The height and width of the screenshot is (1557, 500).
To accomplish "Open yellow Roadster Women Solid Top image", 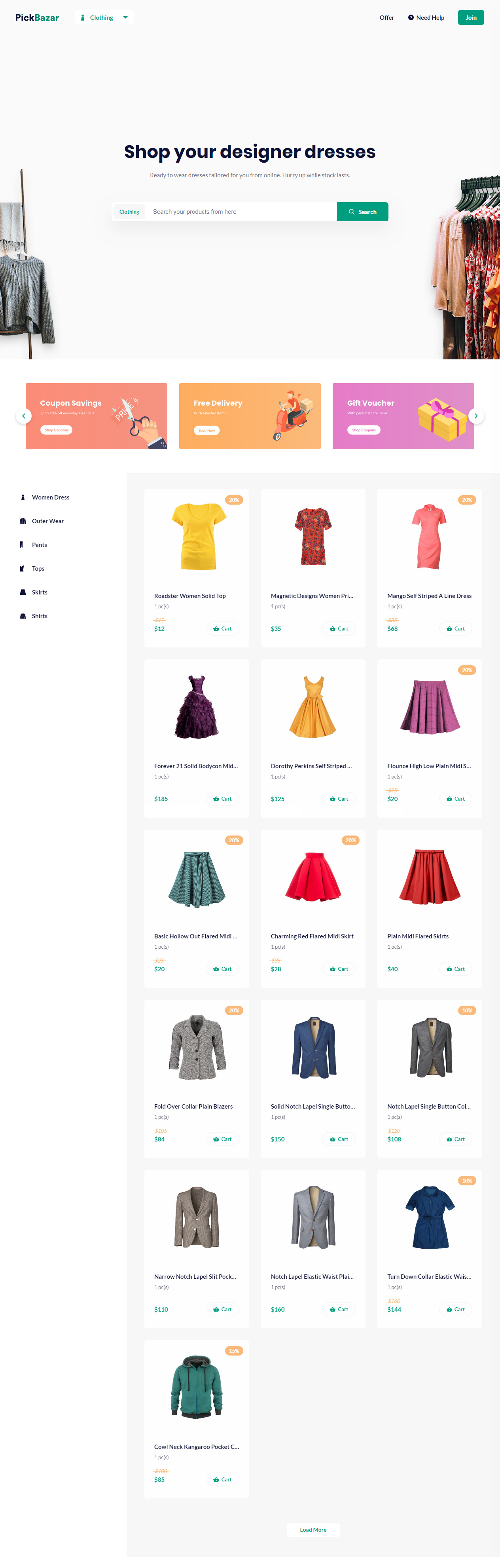I will (199, 536).
